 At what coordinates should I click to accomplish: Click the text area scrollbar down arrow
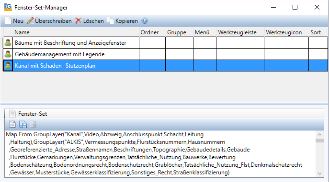(319, 173)
